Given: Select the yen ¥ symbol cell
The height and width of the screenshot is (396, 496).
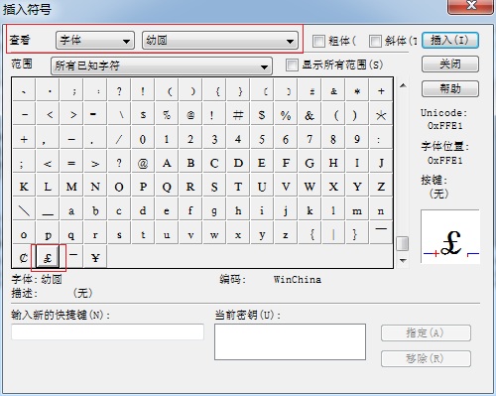Looking at the screenshot, I should [95, 257].
